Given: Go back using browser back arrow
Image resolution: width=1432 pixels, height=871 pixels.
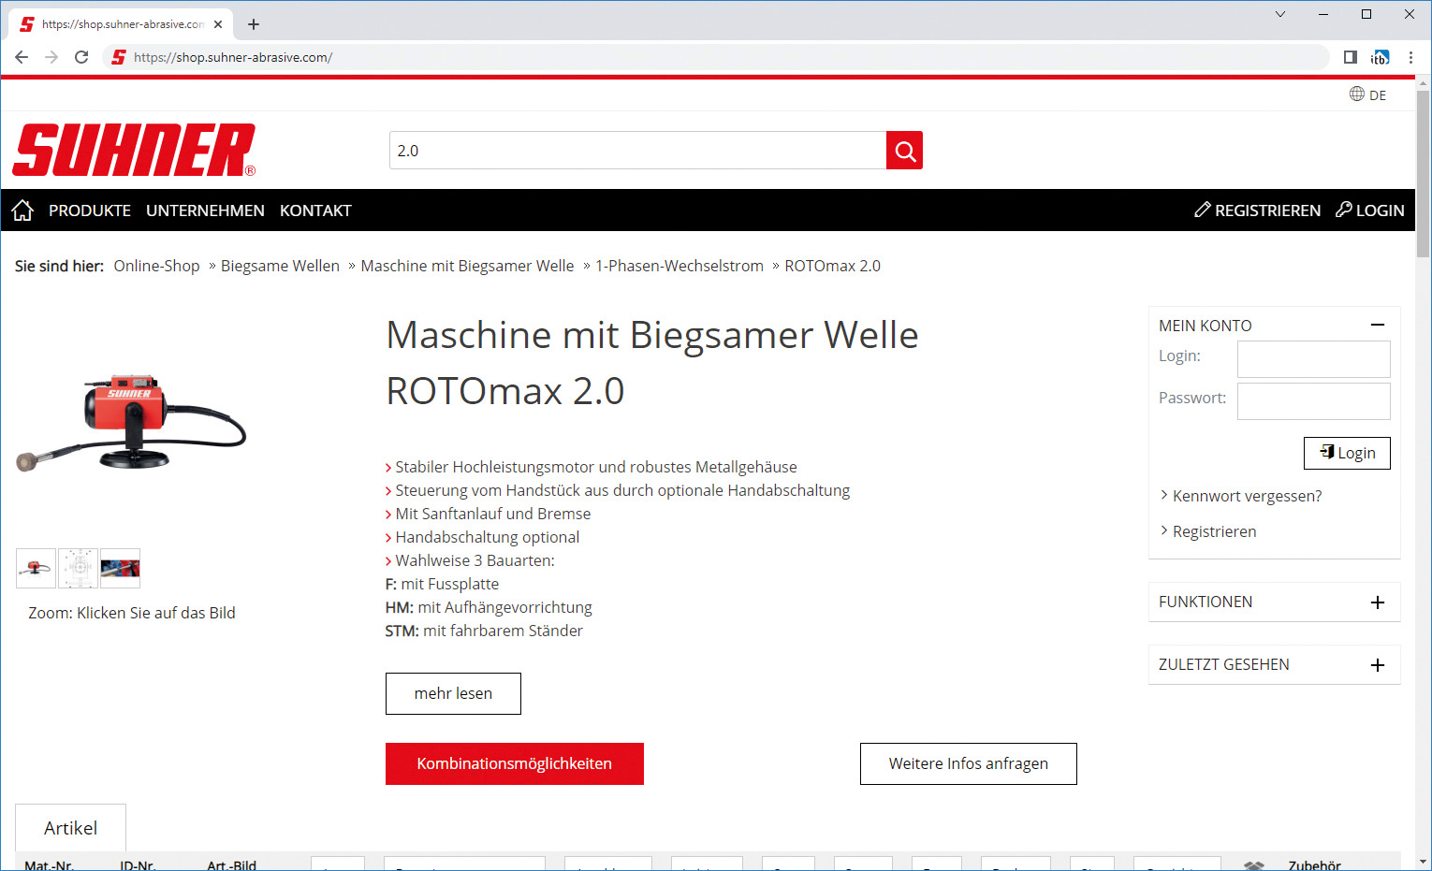Looking at the screenshot, I should coord(22,57).
